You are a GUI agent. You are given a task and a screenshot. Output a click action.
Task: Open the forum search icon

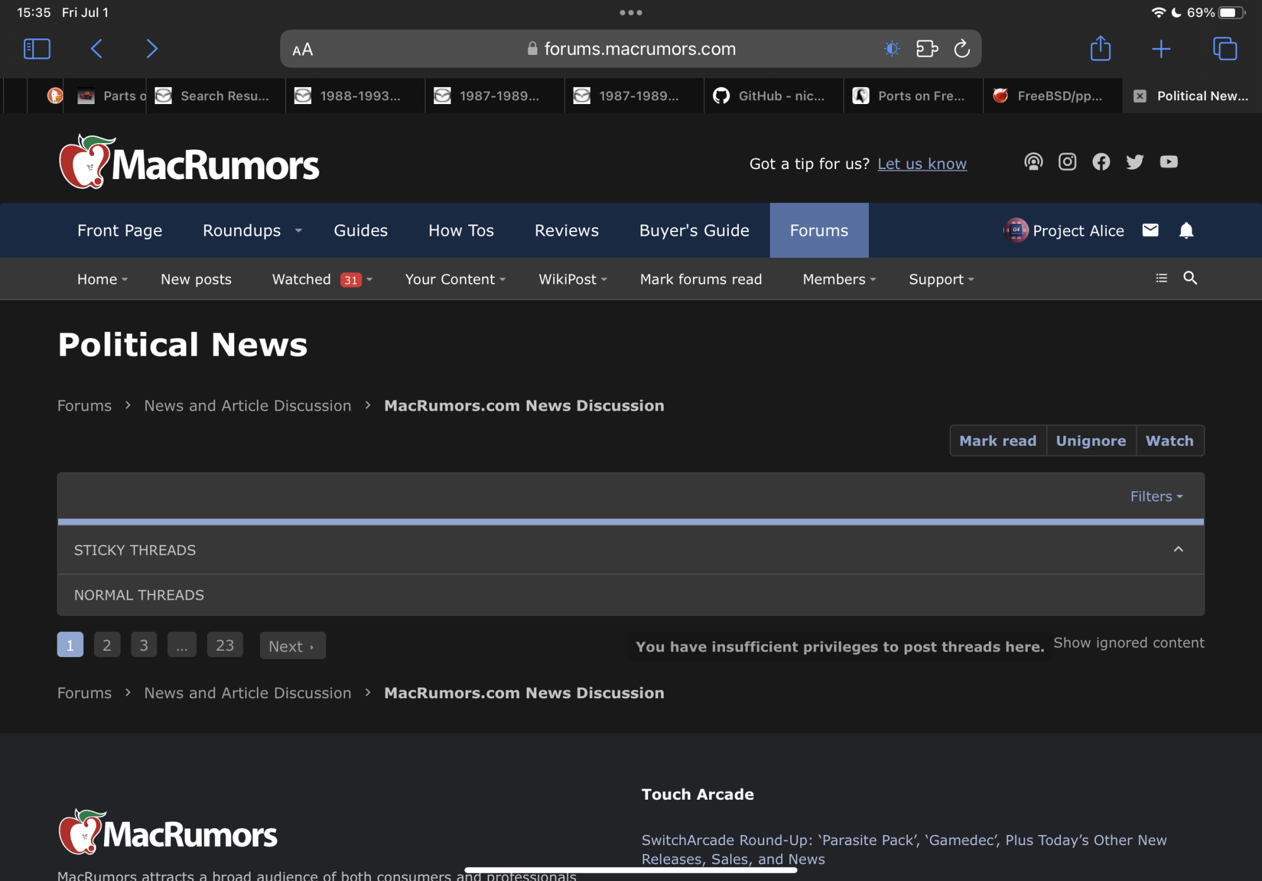click(1190, 278)
